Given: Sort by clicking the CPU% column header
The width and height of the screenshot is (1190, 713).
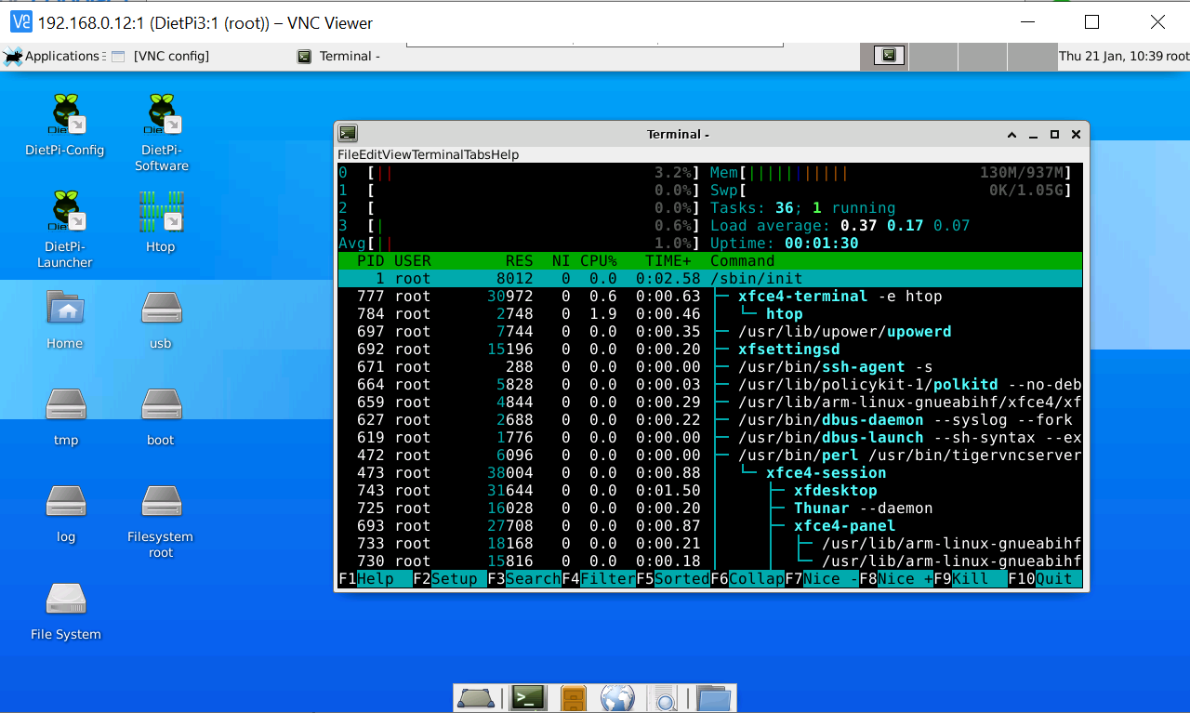Looking at the screenshot, I should (x=597, y=261).
